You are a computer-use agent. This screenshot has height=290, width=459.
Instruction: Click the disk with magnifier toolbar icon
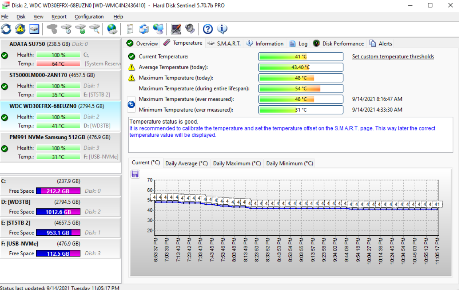[94, 29]
